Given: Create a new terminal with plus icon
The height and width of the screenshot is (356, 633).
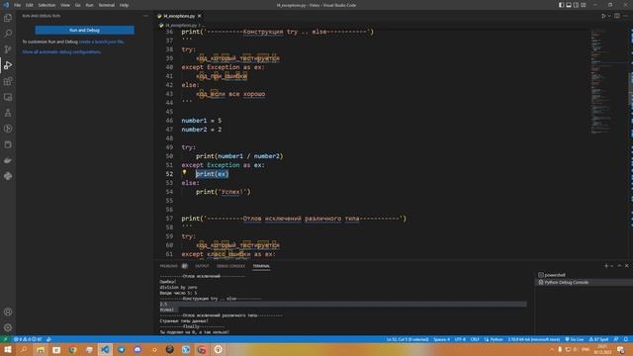Looking at the screenshot, I should pos(606,266).
